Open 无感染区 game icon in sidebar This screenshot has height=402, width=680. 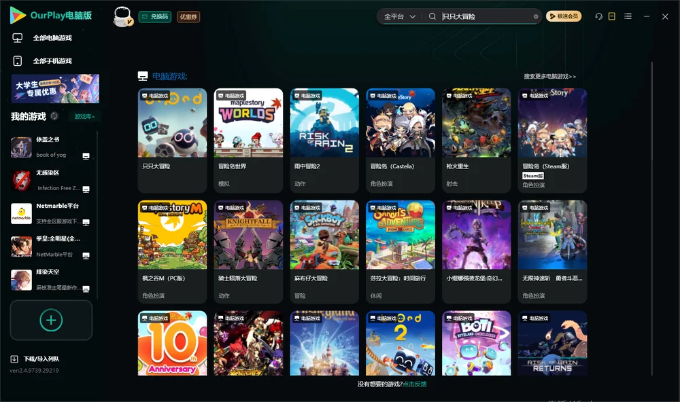pyautogui.click(x=21, y=180)
